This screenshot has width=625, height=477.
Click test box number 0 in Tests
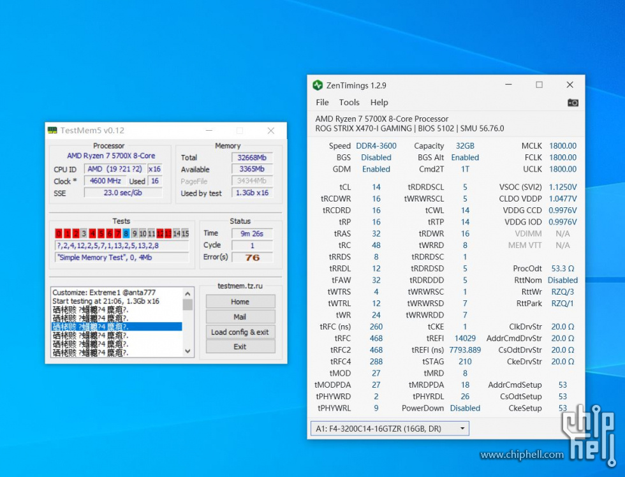click(x=59, y=233)
